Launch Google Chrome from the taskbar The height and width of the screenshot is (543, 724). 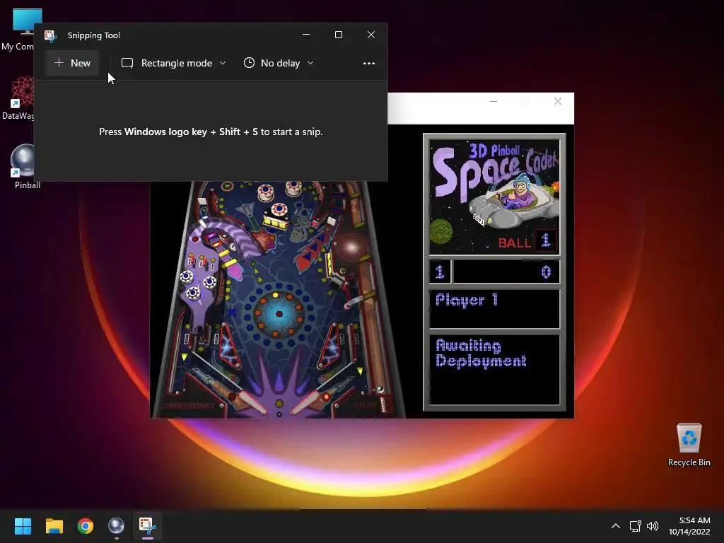(86, 526)
